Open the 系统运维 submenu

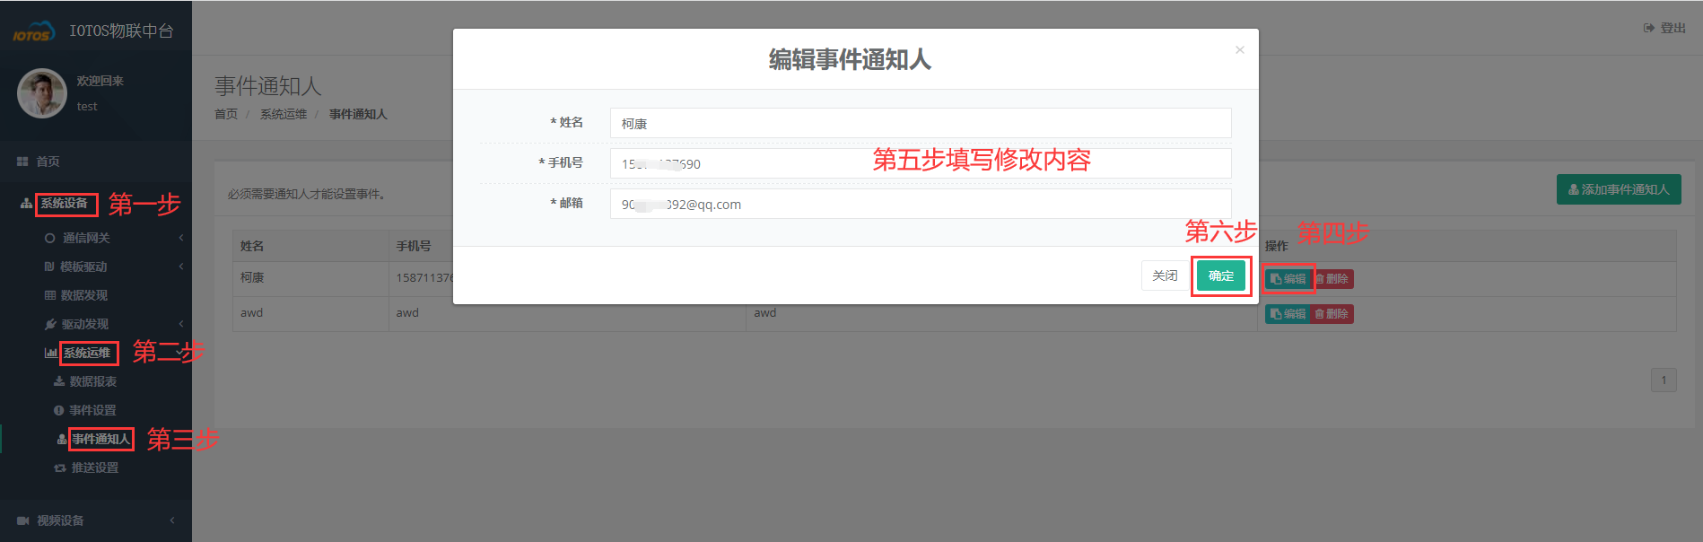87,353
